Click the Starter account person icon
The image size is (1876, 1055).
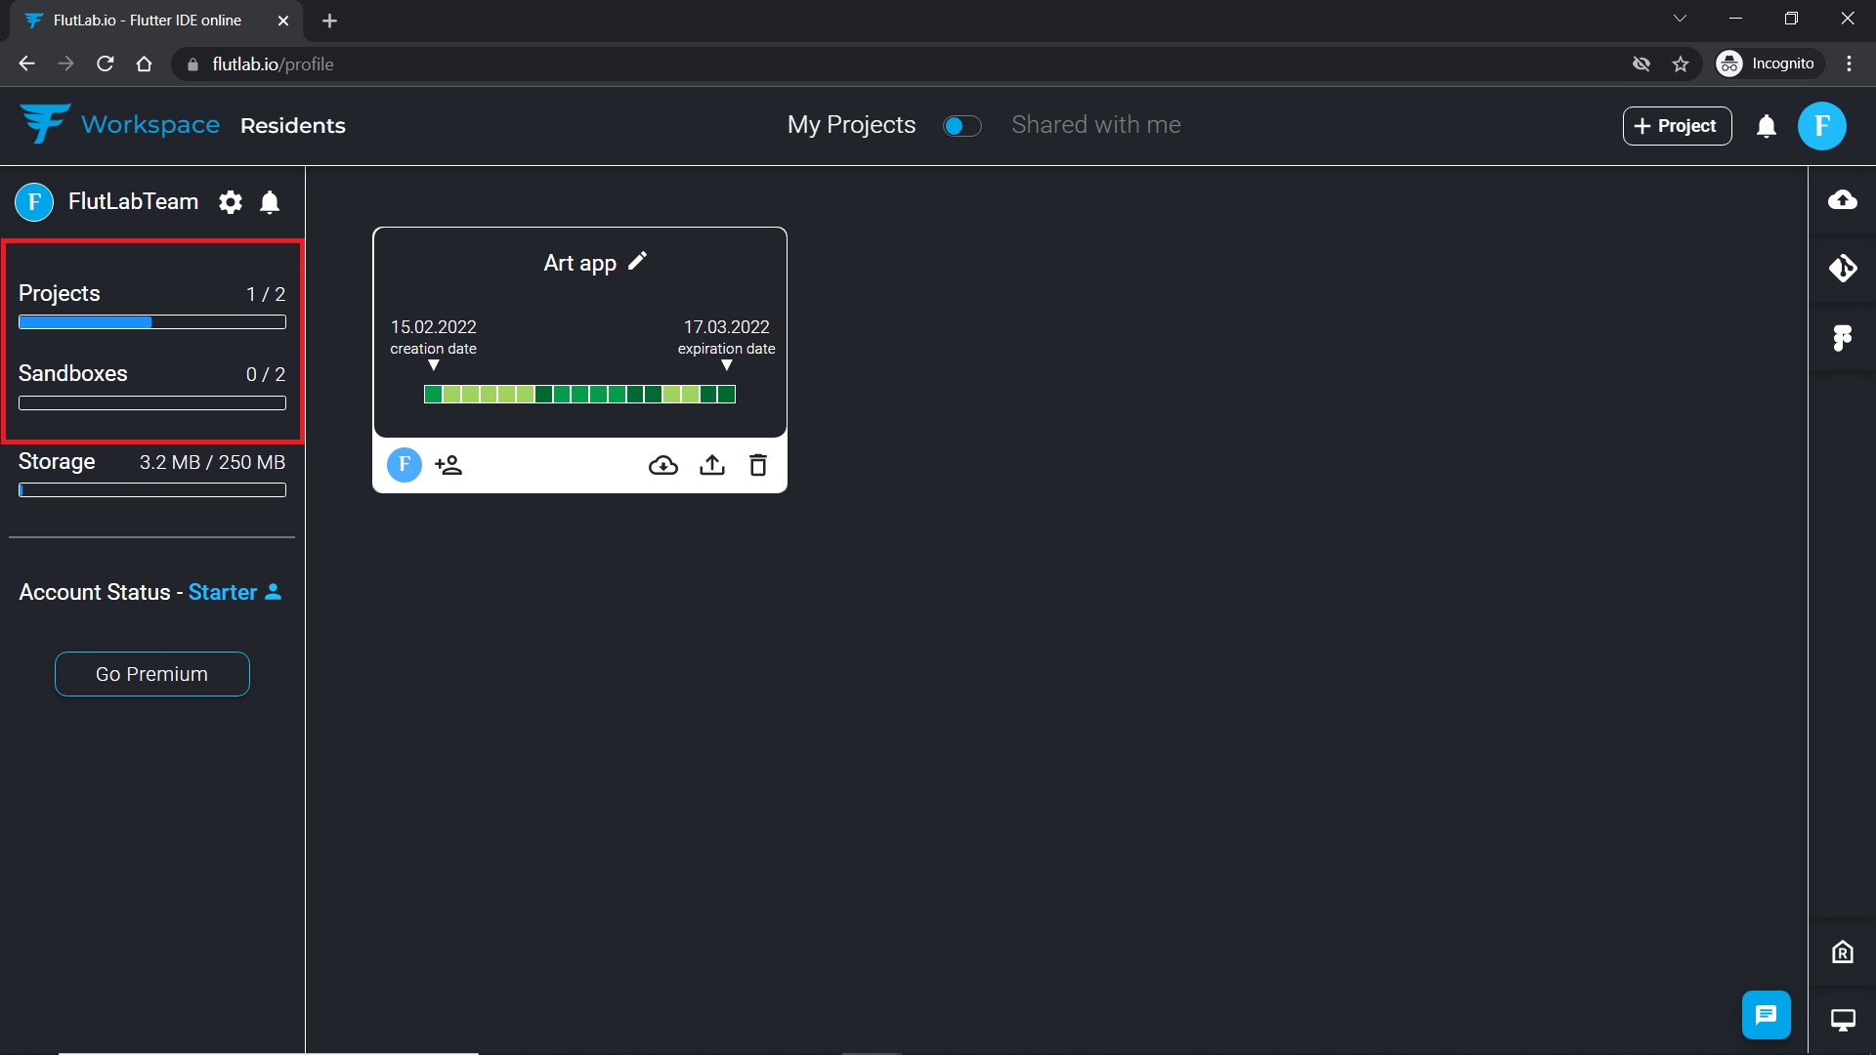tap(274, 592)
